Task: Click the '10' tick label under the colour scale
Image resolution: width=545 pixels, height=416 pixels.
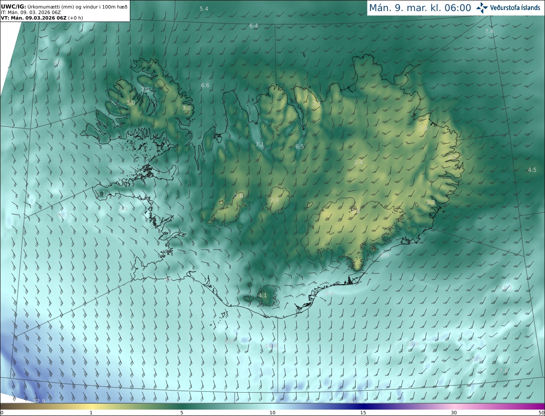Action: (x=272, y=413)
